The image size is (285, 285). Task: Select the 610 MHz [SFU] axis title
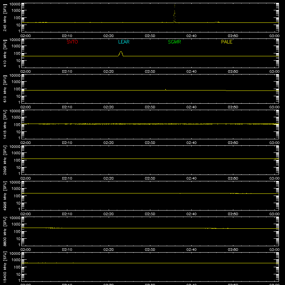tap(5, 89)
